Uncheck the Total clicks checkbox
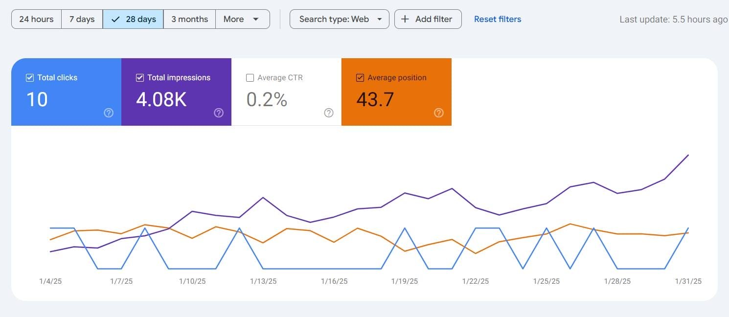The image size is (729, 317). click(30, 78)
